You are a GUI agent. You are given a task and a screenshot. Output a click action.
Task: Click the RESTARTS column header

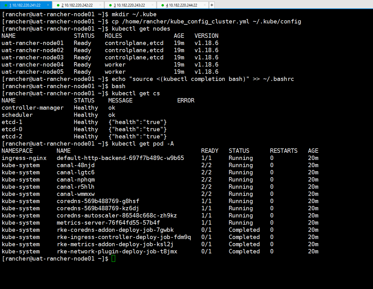pos(284,151)
